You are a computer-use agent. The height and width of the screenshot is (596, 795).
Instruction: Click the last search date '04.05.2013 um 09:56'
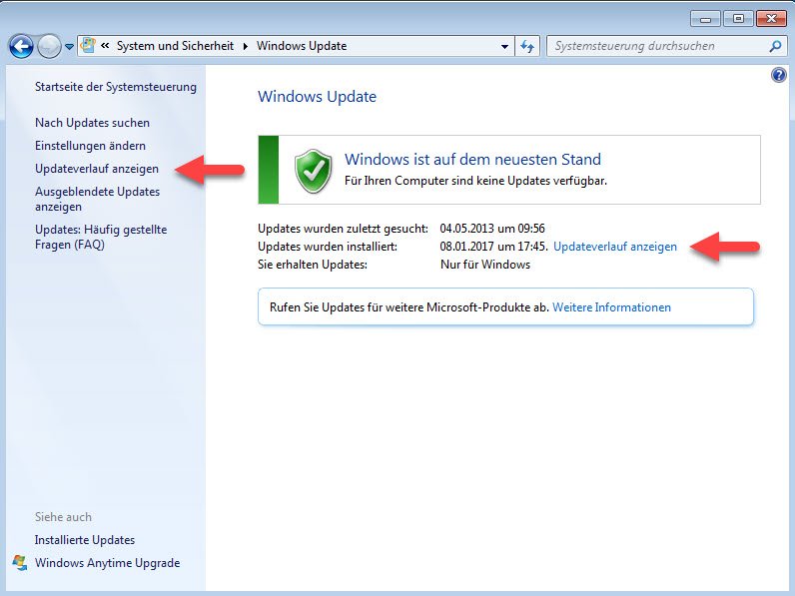[x=492, y=229]
